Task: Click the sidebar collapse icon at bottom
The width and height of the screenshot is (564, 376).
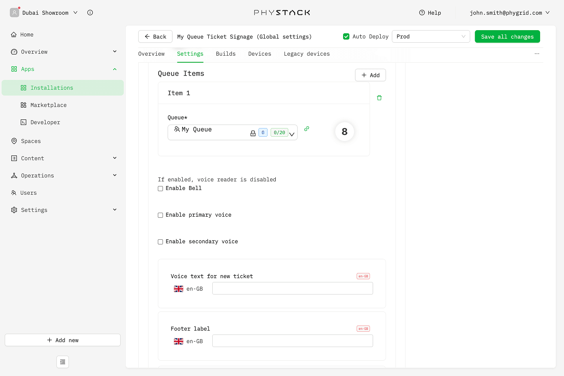Action: coord(63,362)
